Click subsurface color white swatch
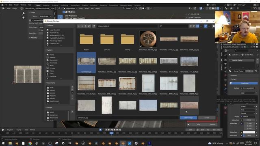Screen dimensions: 260x146 pyautogui.click(x=249, y=132)
